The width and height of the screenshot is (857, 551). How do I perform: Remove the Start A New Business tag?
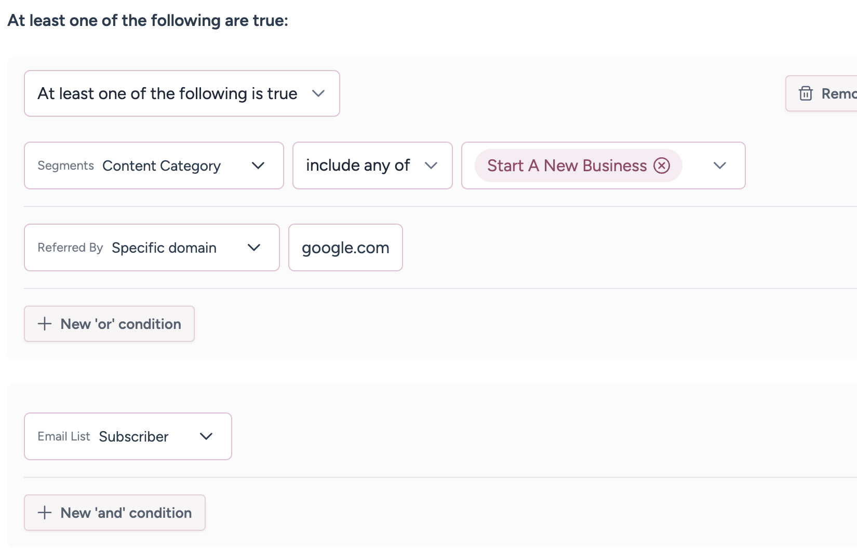661,166
